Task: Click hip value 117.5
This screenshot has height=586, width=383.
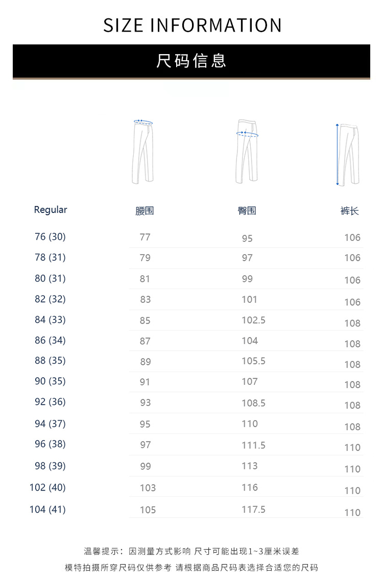Action: tap(253, 509)
